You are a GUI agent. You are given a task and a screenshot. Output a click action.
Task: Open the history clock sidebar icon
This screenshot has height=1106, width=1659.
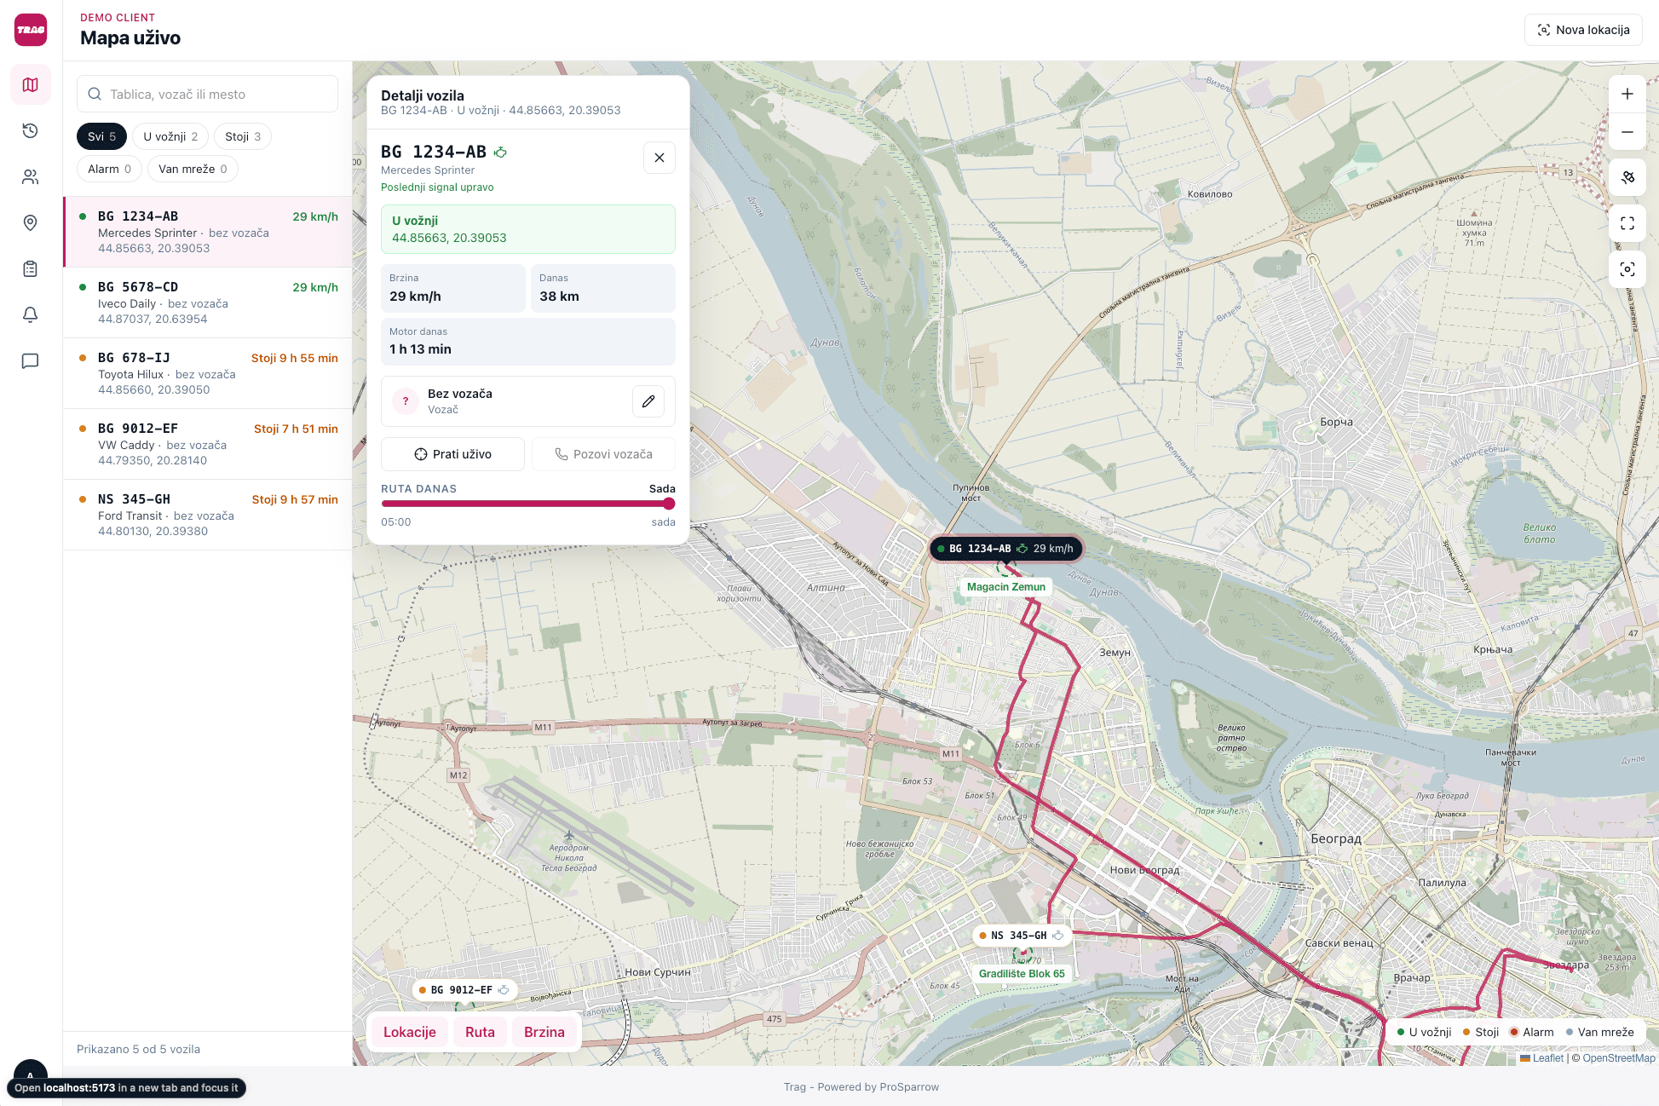pyautogui.click(x=31, y=130)
